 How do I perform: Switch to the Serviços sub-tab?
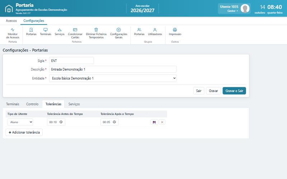[74, 104]
